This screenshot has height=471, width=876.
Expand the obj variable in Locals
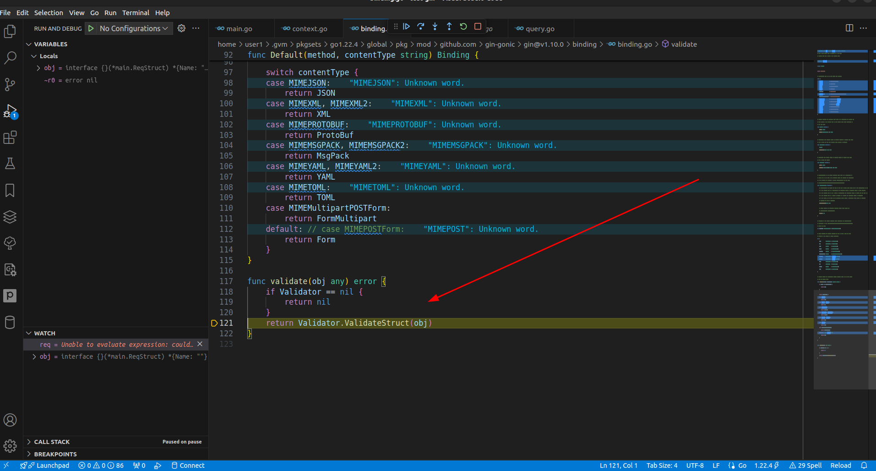point(38,68)
